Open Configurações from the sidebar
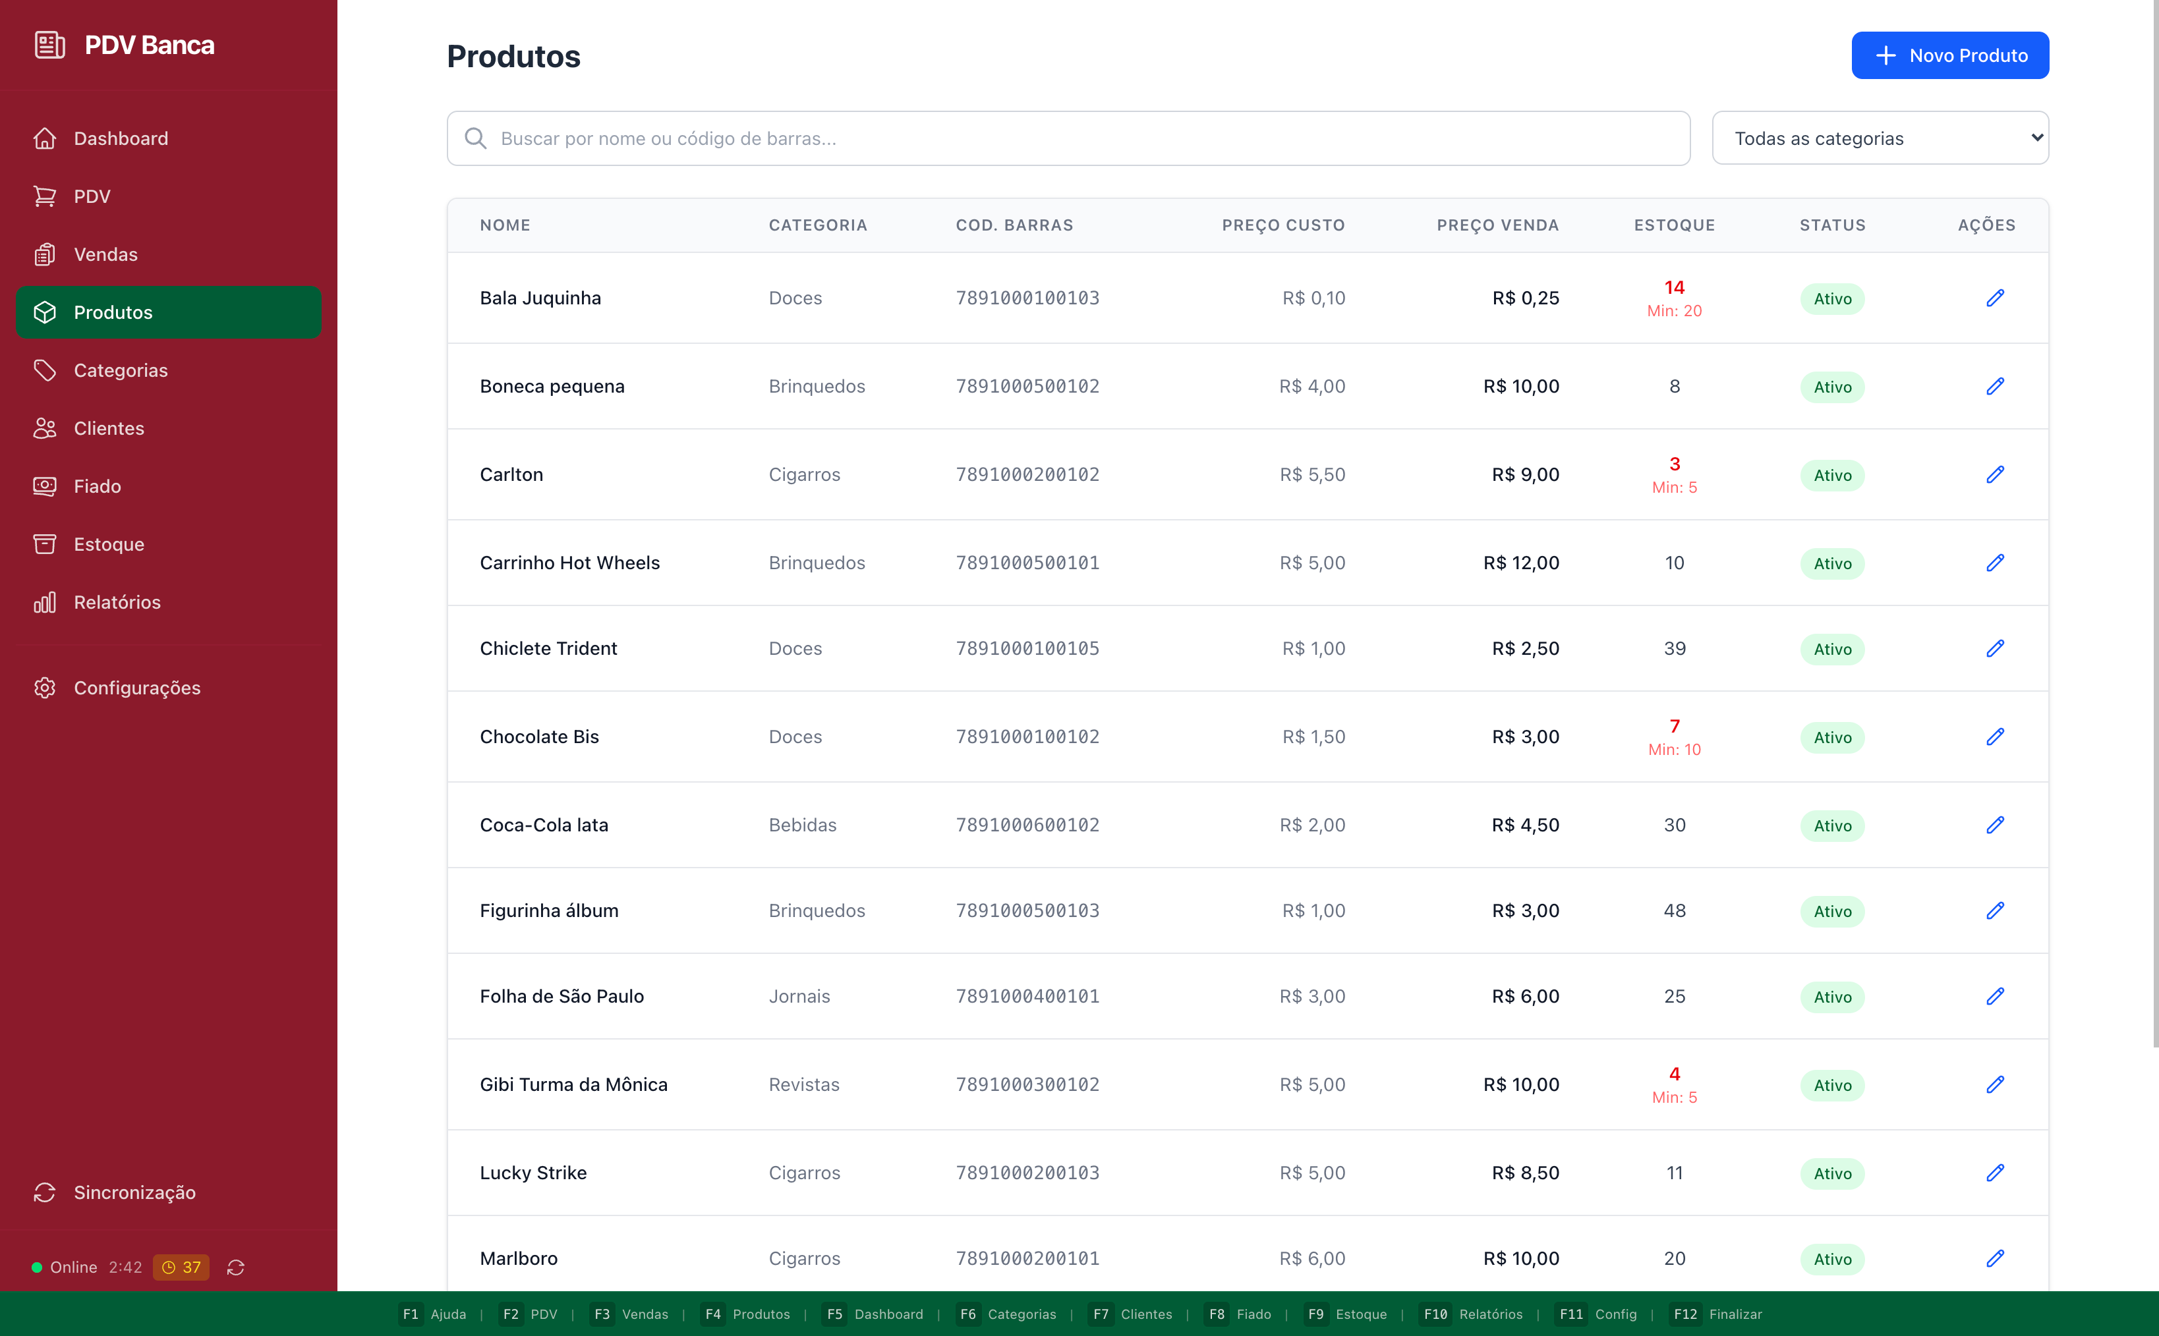2159x1336 pixels. point(137,688)
